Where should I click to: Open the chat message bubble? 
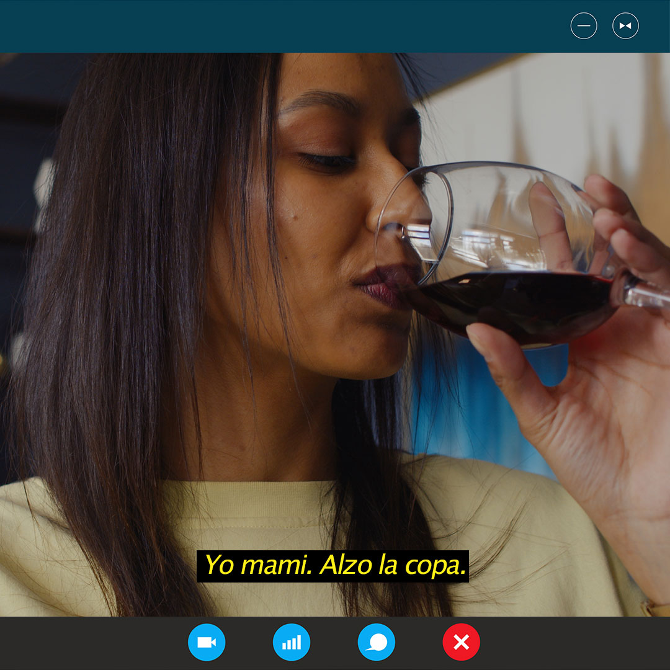(x=377, y=642)
